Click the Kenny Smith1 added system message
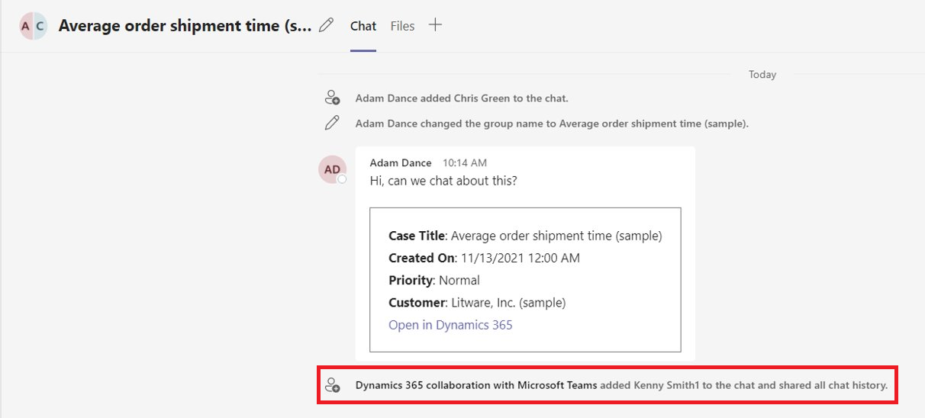The height and width of the screenshot is (418, 925). click(x=621, y=385)
